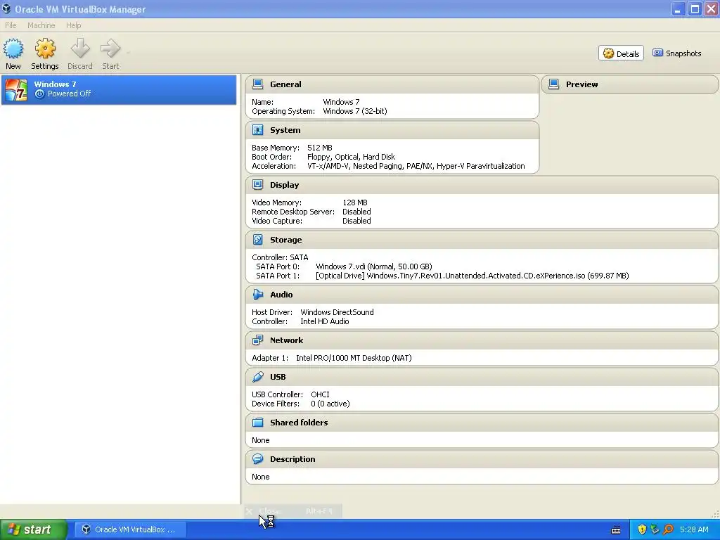Click the Discard toolbar arrow icon
Viewport: 720px width, 540px height.
[80, 49]
